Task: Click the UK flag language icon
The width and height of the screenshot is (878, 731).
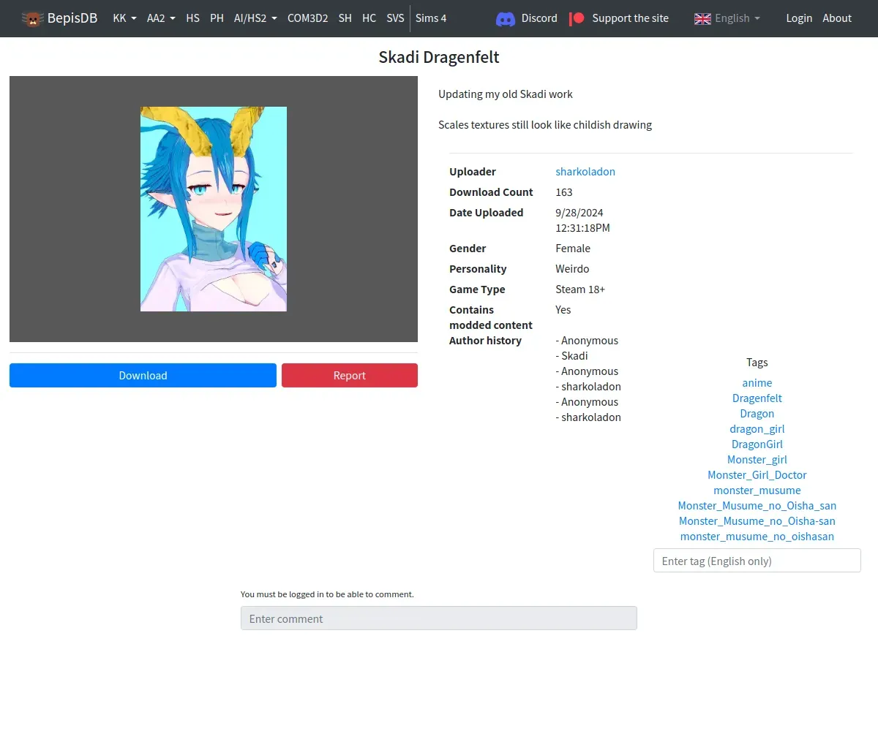Action: coord(702,18)
